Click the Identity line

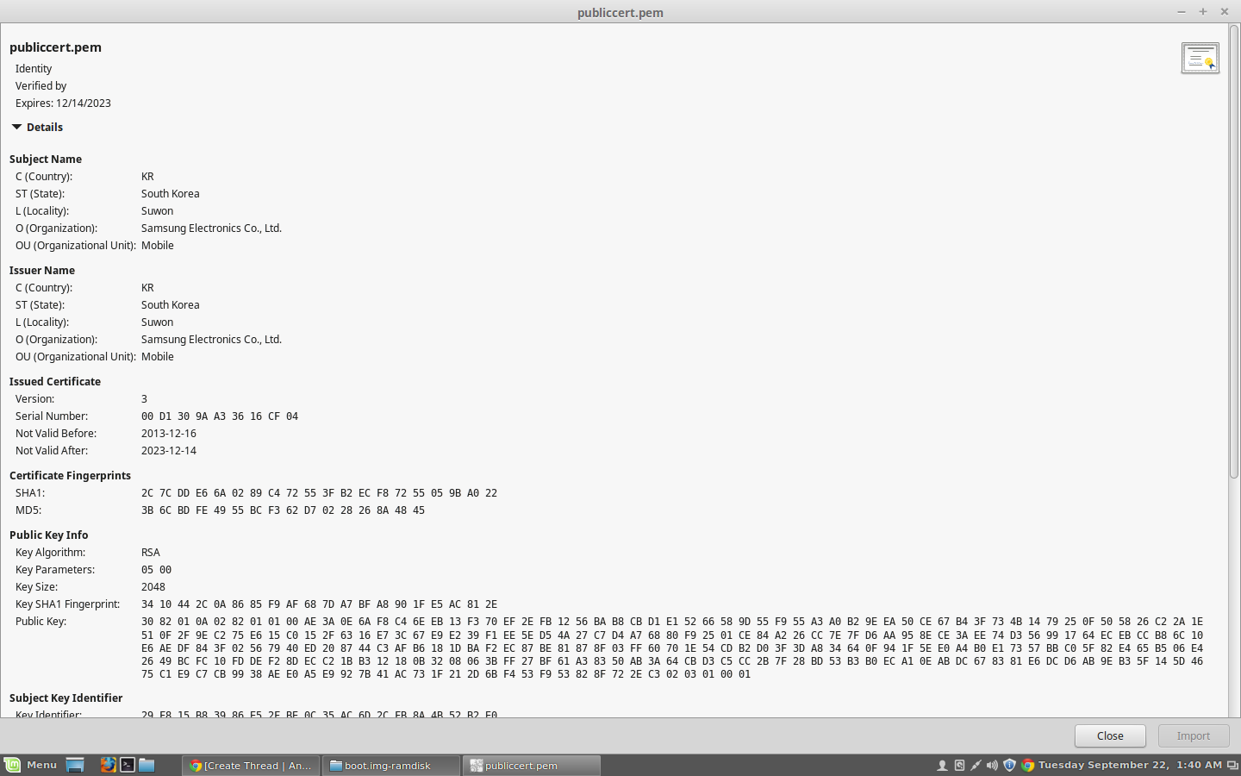tap(34, 68)
